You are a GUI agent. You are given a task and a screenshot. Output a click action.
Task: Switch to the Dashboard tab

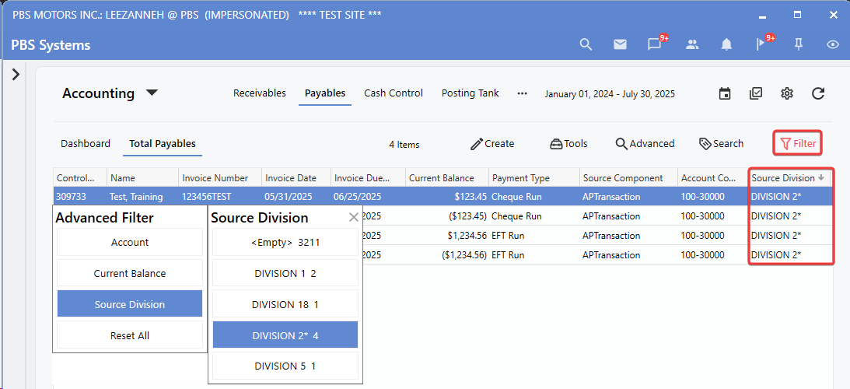click(x=86, y=144)
